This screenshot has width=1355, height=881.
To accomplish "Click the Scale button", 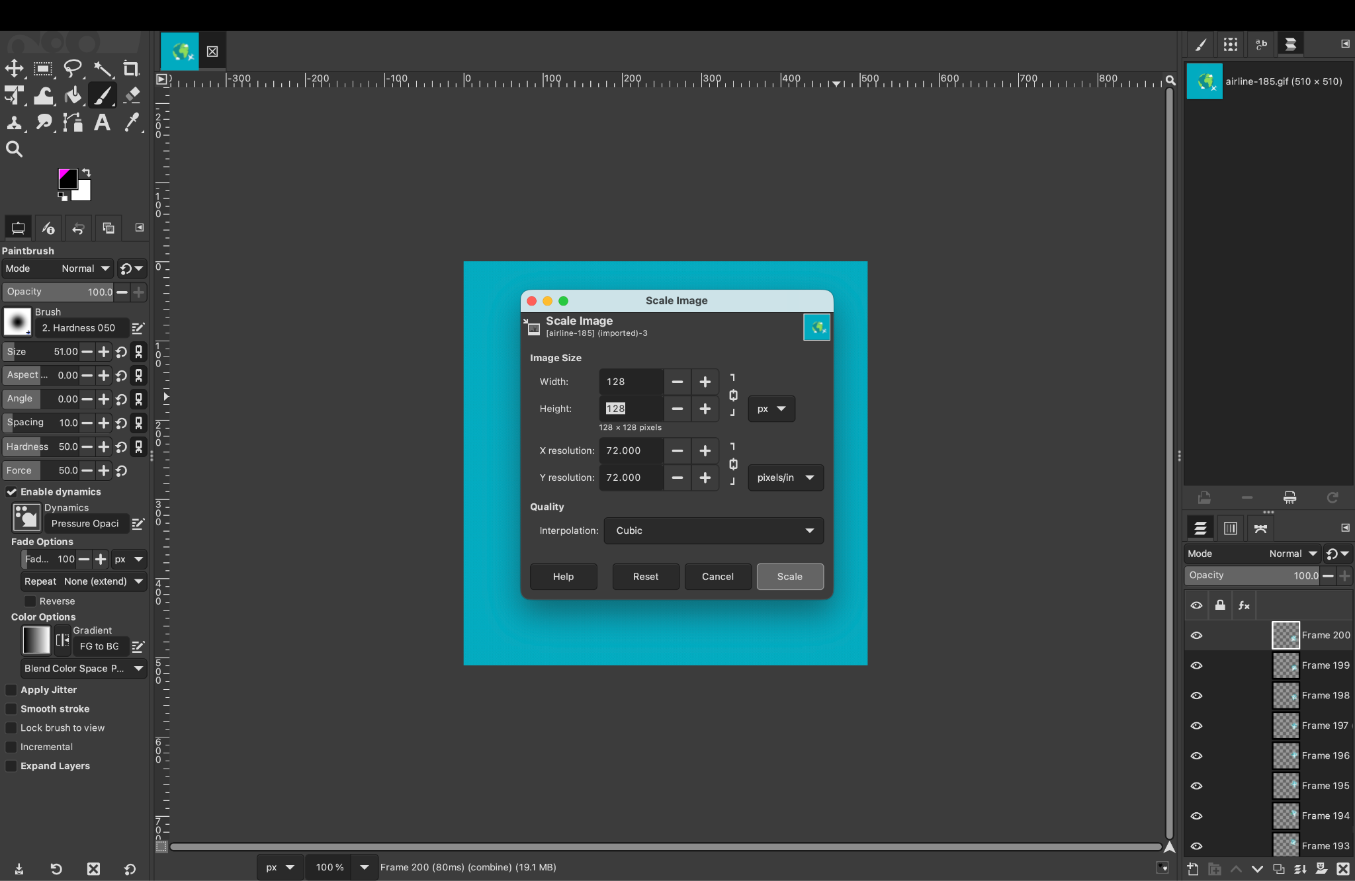I will pos(789,576).
